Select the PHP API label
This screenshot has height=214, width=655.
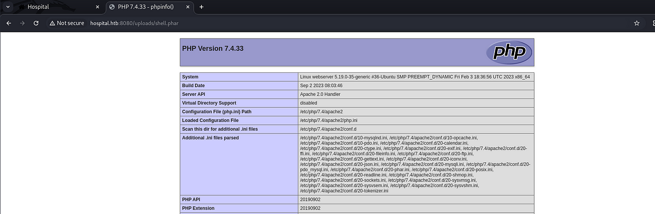click(239, 200)
